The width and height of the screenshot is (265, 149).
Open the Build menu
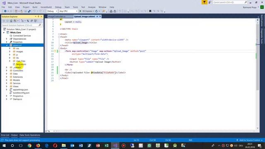coord(35,7)
